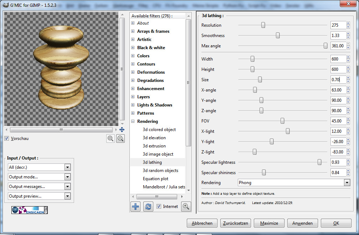This screenshot has width=359, height=235.
Task: Close the G'MIC dialog window
Action: (x=348, y=4)
